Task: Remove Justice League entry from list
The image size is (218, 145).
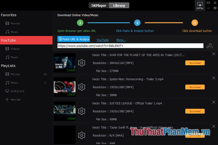Action: [214, 102]
